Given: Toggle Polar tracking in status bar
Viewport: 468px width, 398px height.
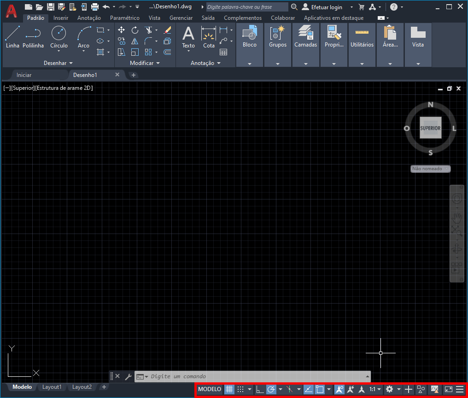Looking at the screenshot, I should pos(271,389).
